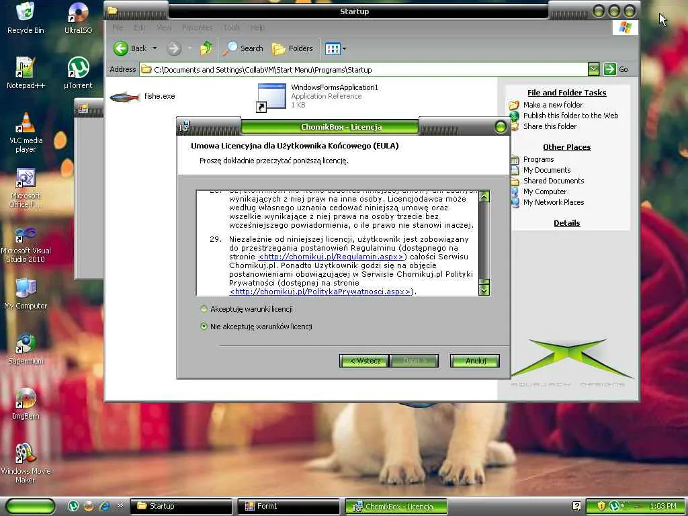
Task: Expand the address bar dropdown
Action: click(593, 69)
